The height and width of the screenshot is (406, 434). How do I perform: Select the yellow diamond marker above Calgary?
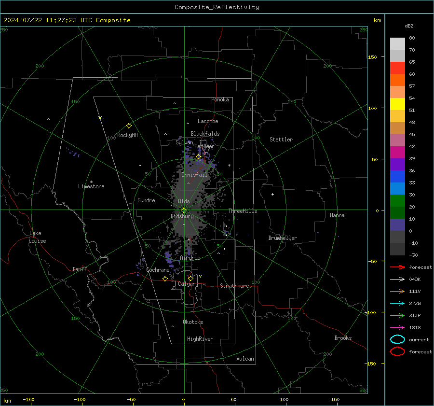(190, 278)
